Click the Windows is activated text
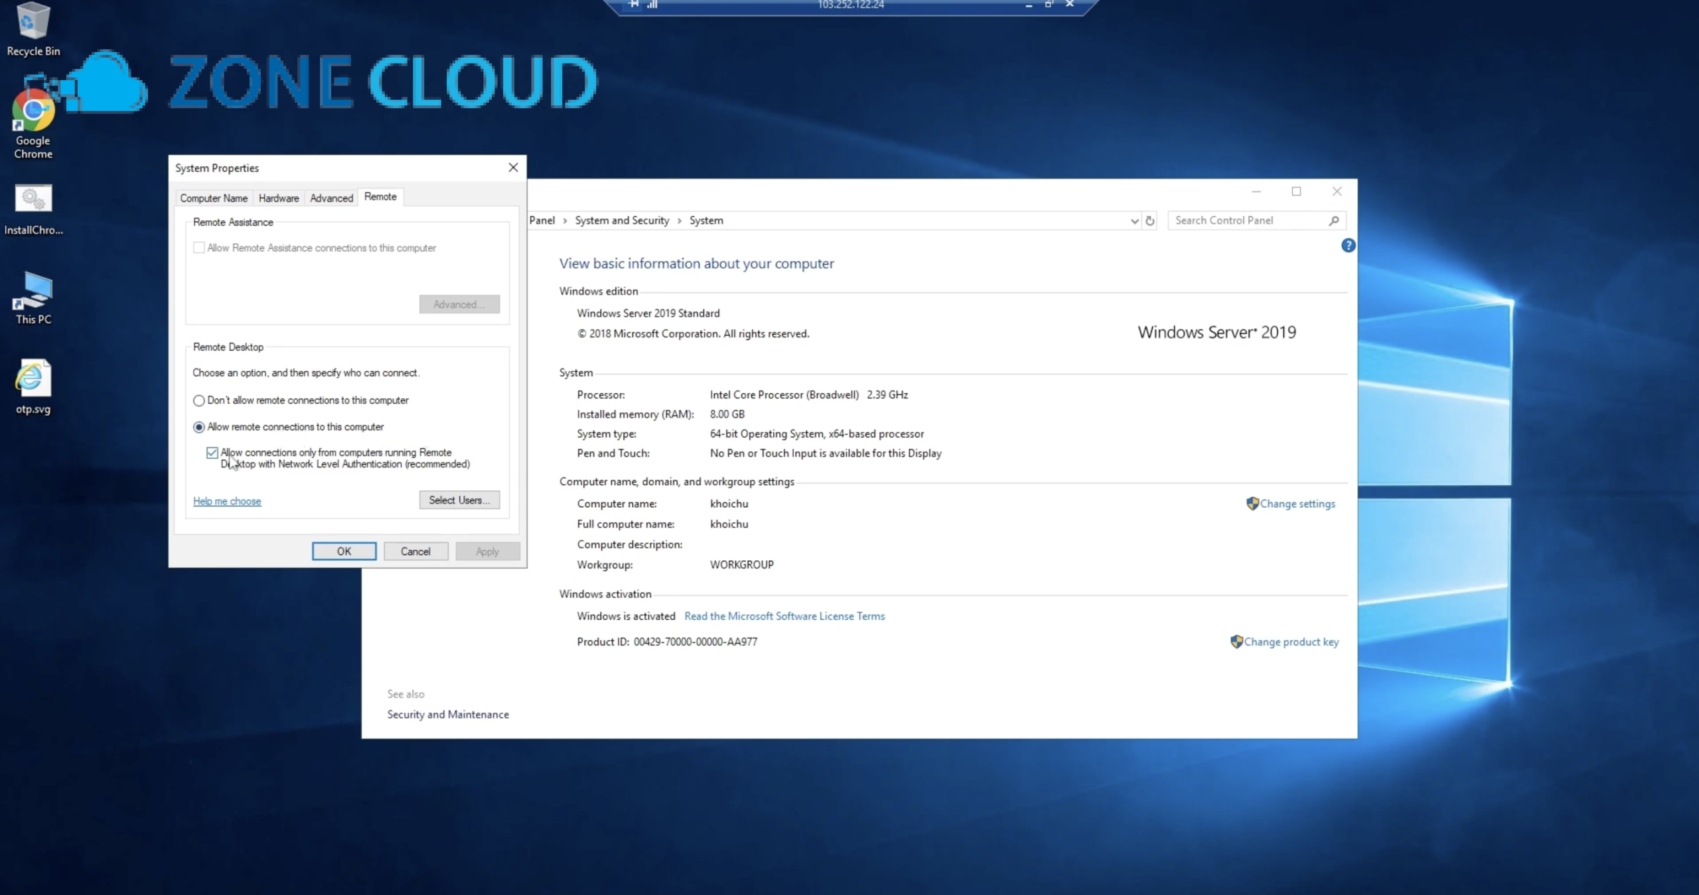 click(626, 616)
